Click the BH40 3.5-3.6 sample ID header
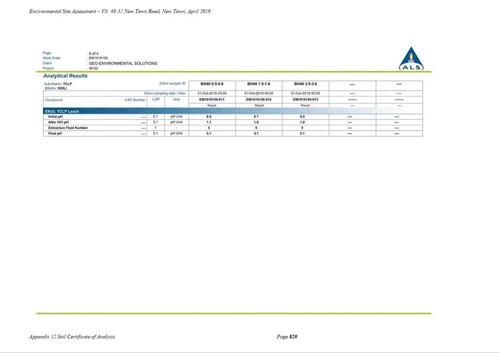This screenshot has height=353, width=499. pyautogui.click(x=305, y=84)
